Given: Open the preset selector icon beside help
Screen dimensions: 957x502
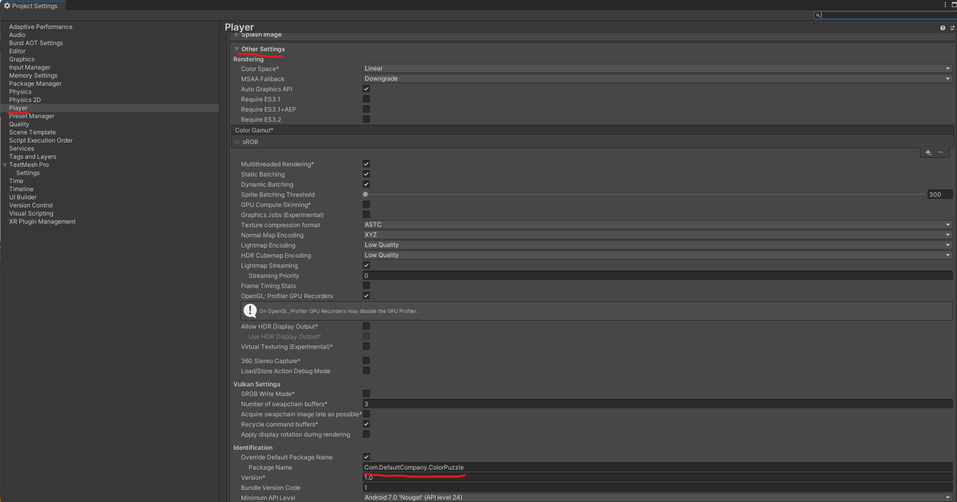Looking at the screenshot, I should point(952,28).
